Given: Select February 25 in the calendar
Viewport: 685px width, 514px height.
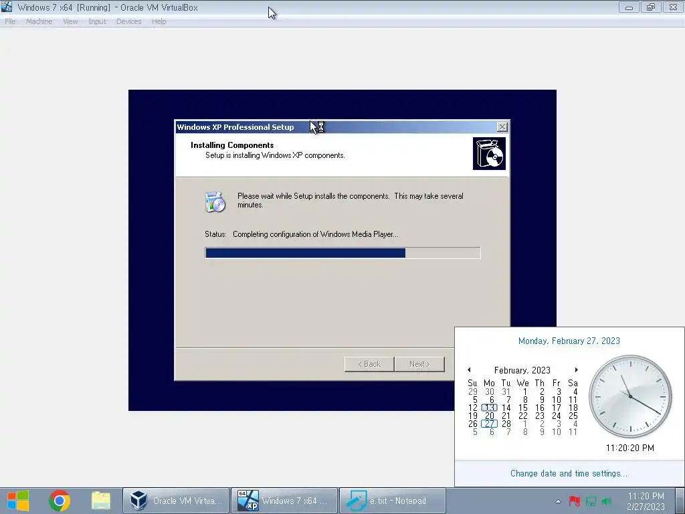Looking at the screenshot, I should [573, 415].
